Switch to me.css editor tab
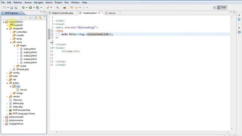This screenshot has width=242, height=136. [112, 13]
